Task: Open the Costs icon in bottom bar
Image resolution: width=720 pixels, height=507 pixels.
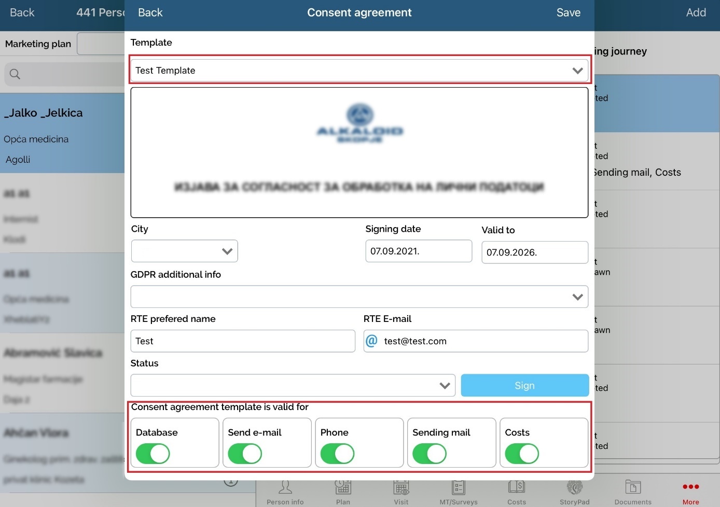Action: pyautogui.click(x=517, y=488)
